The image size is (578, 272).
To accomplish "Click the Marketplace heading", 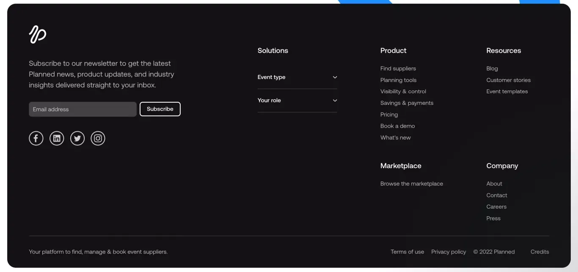I will 401,166.
